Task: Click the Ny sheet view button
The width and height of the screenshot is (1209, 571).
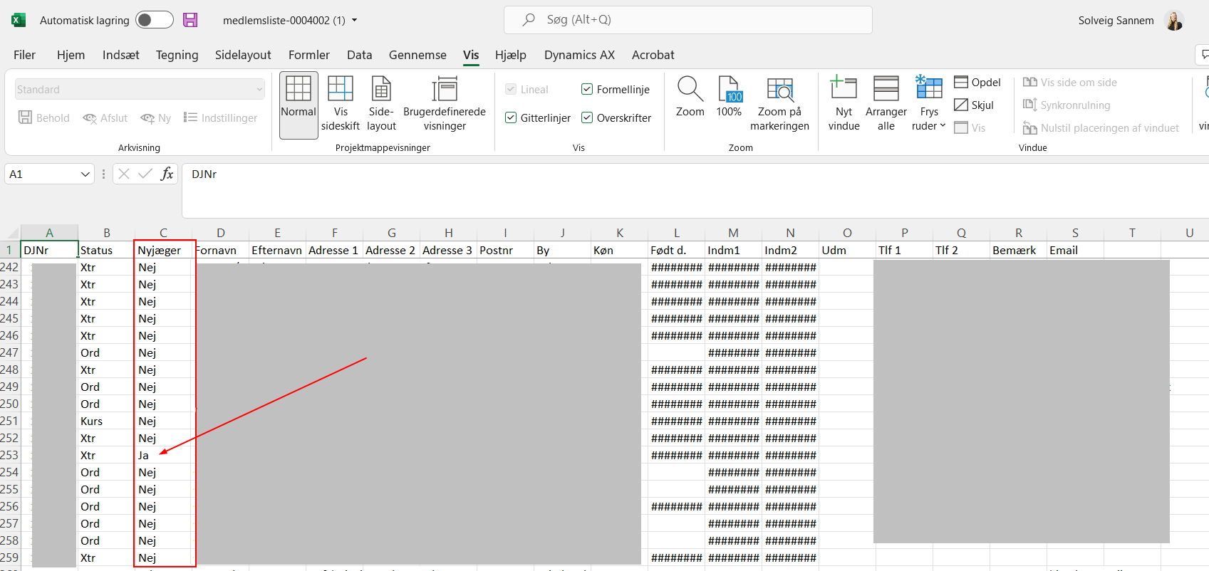Action: [156, 118]
